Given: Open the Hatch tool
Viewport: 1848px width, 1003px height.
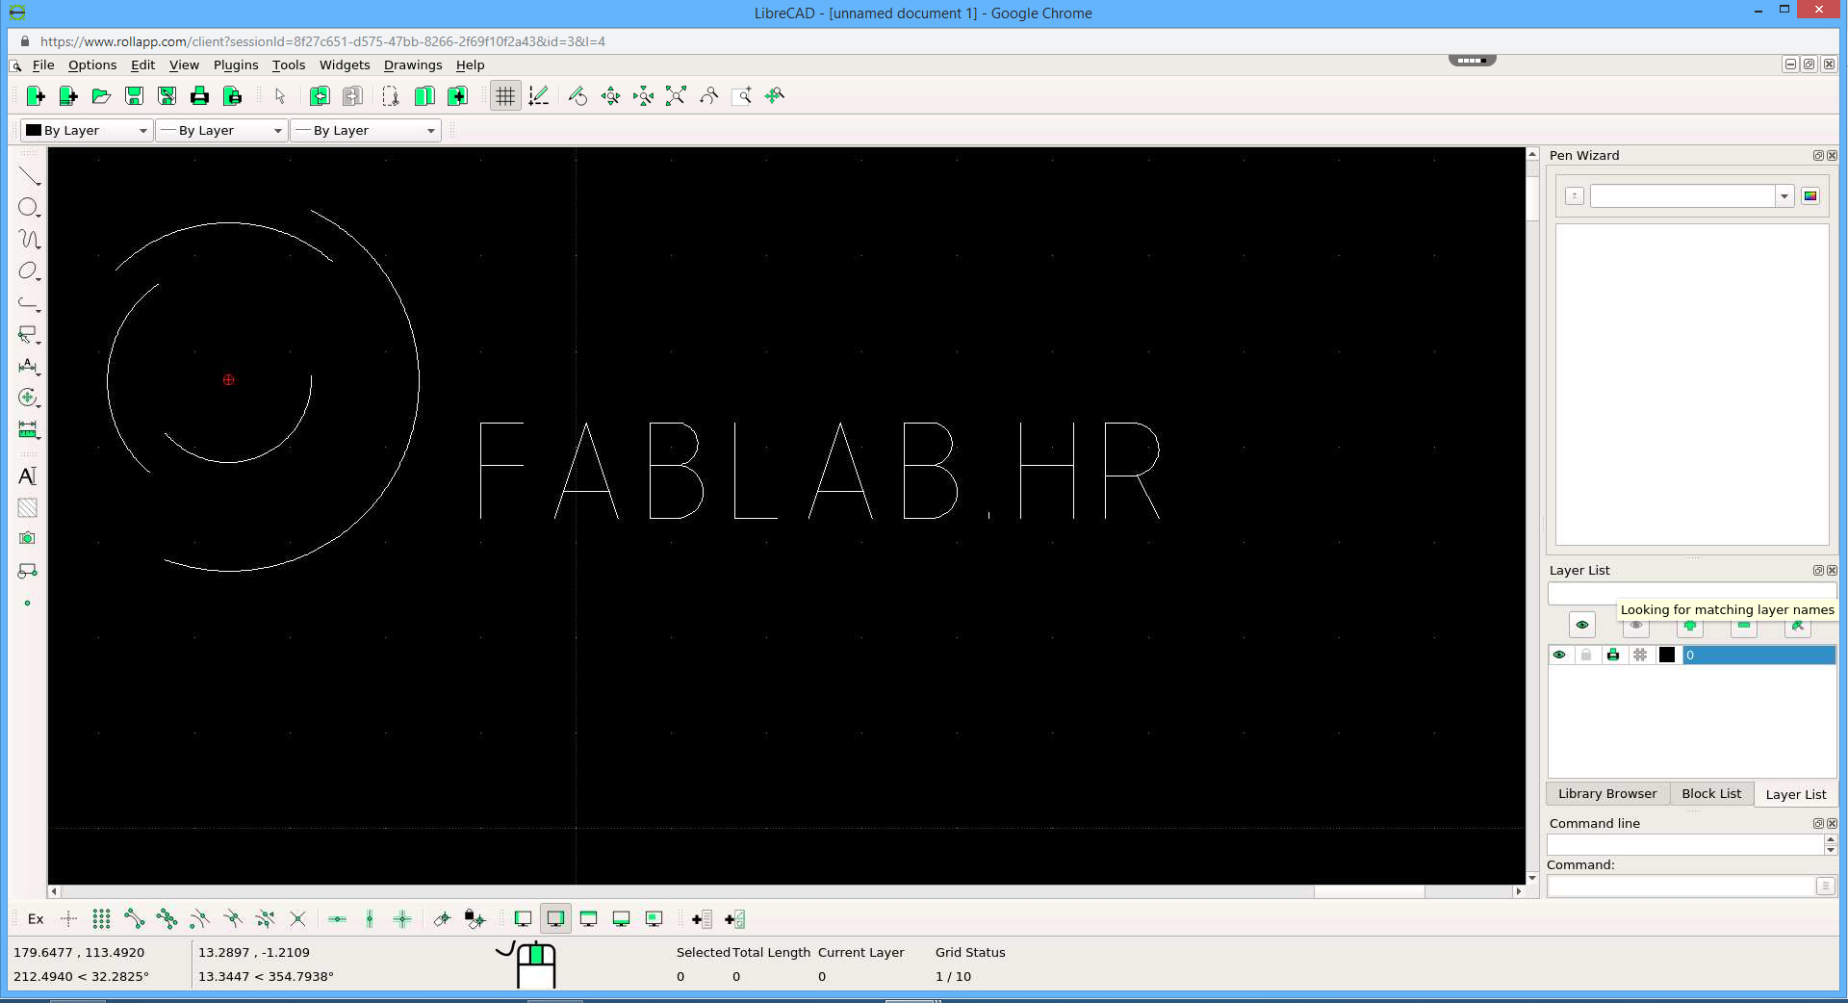Looking at the screenshot, I should coord(27,507).
